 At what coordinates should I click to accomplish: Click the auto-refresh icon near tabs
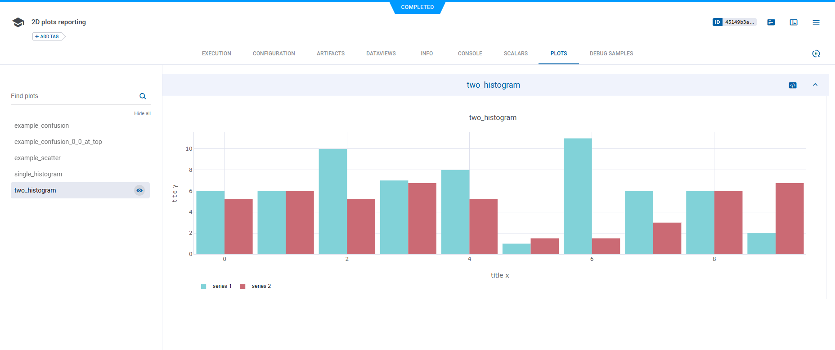coord(816,54)
